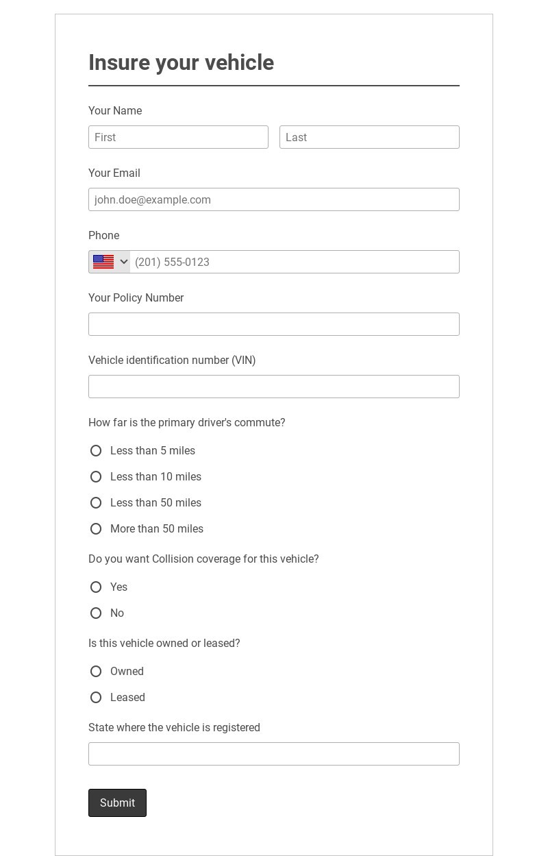The image size is (548, 856).
Task: Mark the vehicle as Leased
Action: [x=96, y=697]
